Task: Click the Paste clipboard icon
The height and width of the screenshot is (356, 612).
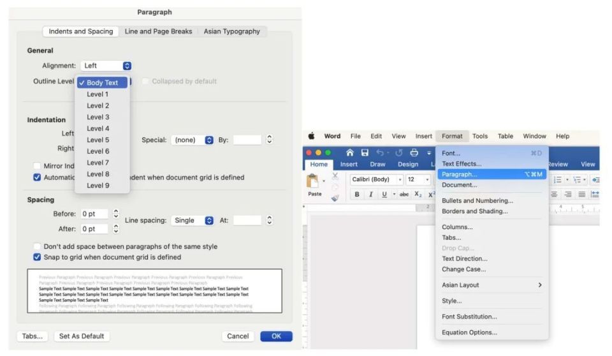Action: (312, 181)
